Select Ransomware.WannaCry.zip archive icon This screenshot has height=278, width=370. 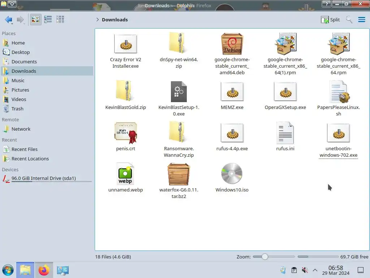[178, 132]
